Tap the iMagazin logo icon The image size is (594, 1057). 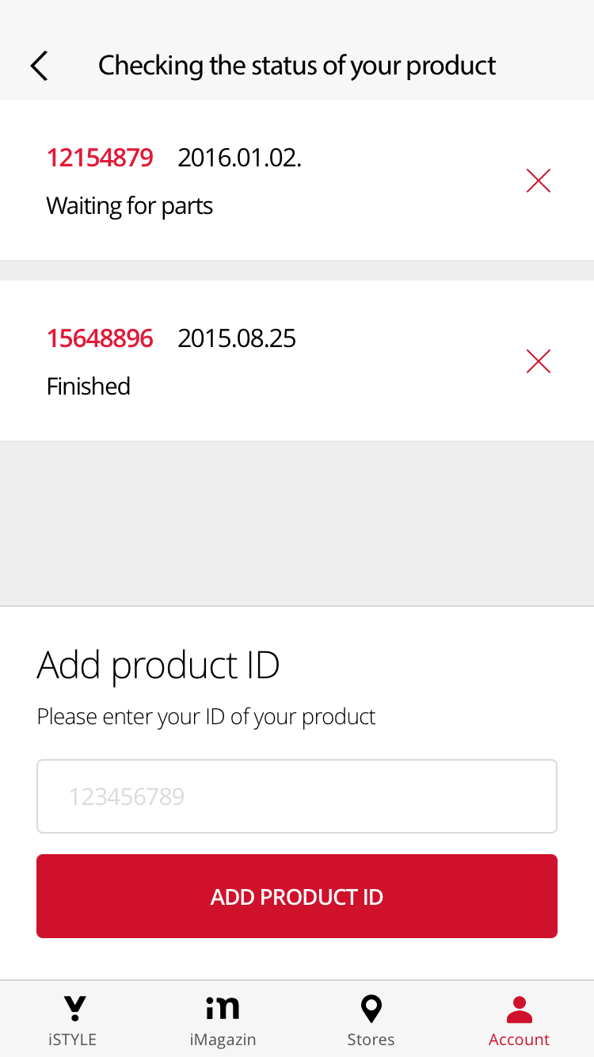pos(223,1008)
